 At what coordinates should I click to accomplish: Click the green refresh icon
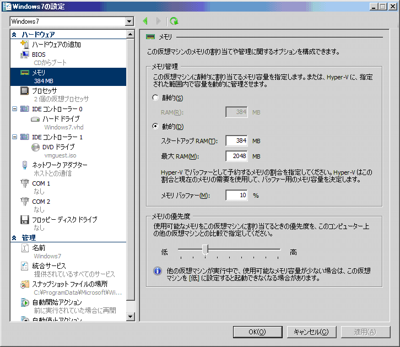(174, 21)
